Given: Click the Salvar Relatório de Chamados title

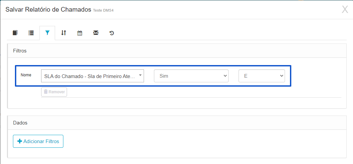Looking at the screenshot, I should [x=48, y=9].
